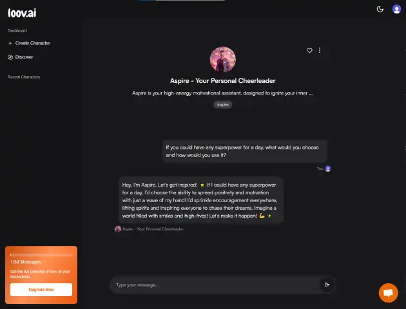Toggle dark mode with the moon icon
The image size is (406, 309).
(x=380, y=9)
